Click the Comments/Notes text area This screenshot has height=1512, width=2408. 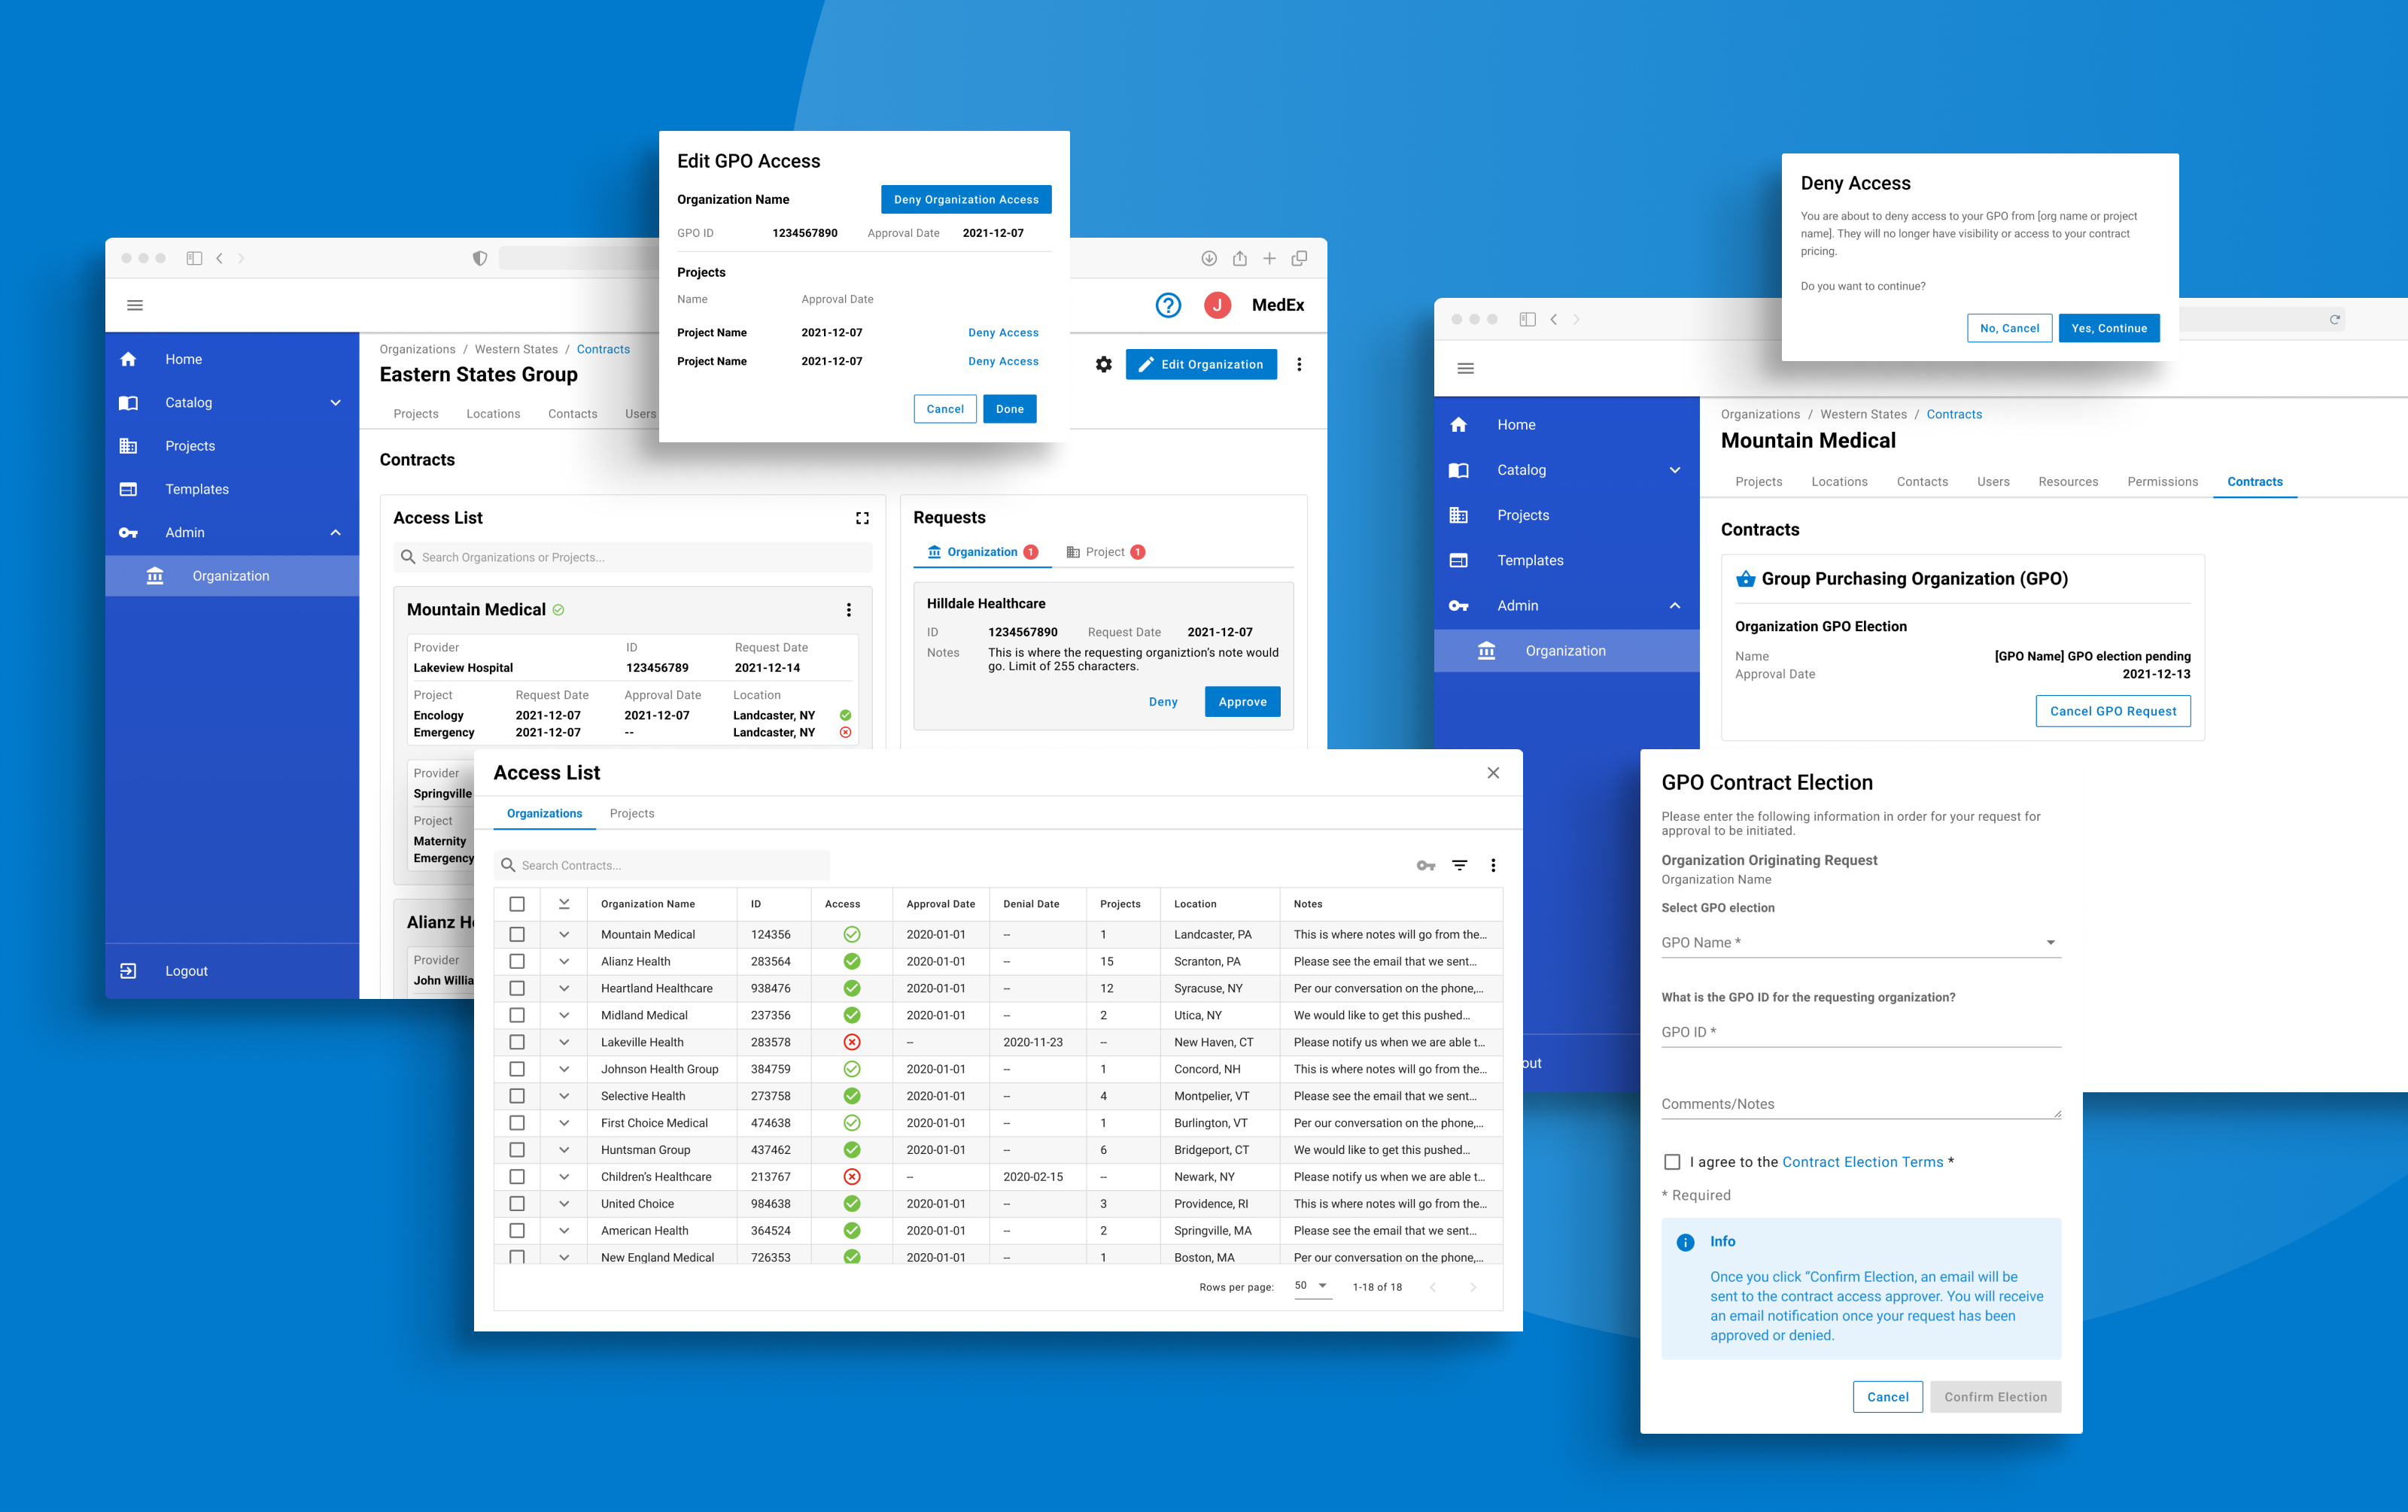coord(1861,1104)
